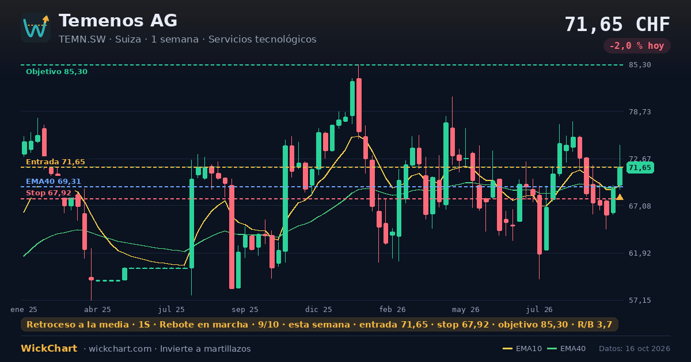Viewport: 691px width, 362px height.
Task: Select the "Temenos AG" title
Action: click(x=118, y=21)
